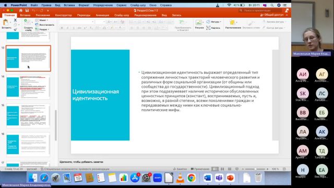Open the Раздел section dropdown
Screen dimensions: 334x188
[x=42, y=29]
